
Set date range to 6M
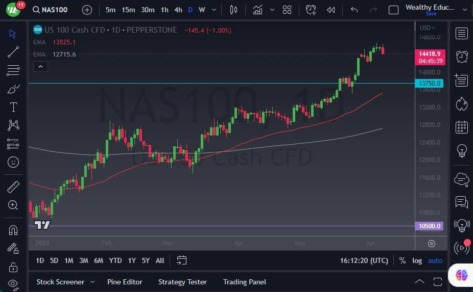tap(99, 260)
